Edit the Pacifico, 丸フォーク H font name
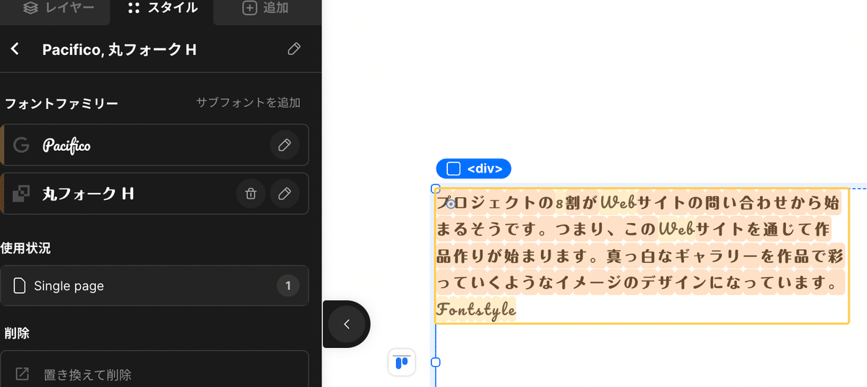Screen dimensions: 867x387 293,49
